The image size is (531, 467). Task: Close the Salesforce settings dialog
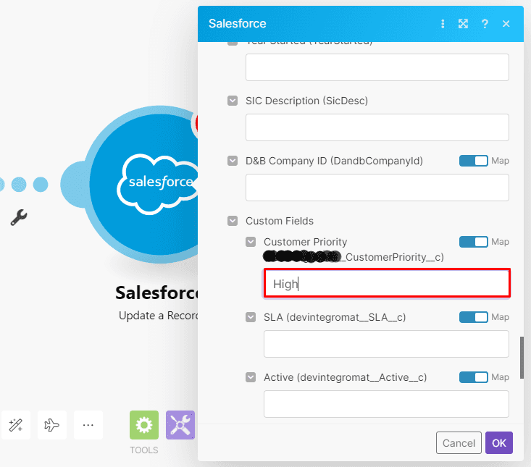506,24
